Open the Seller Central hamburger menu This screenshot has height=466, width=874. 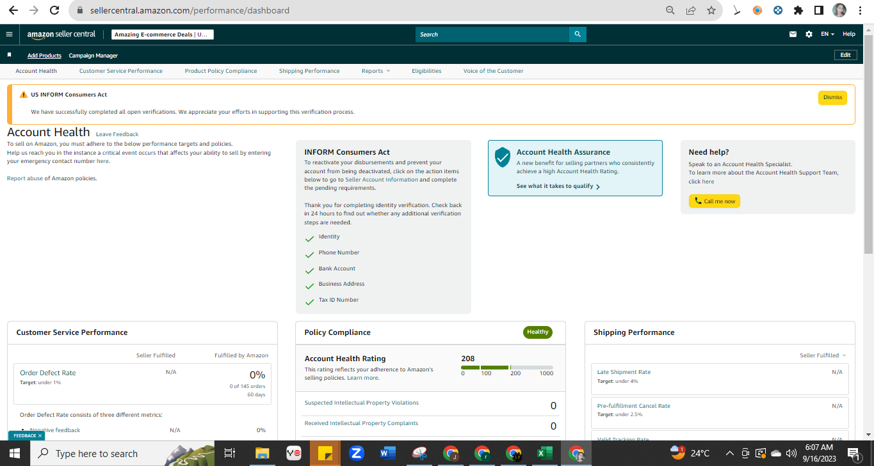tap(9, 35)
